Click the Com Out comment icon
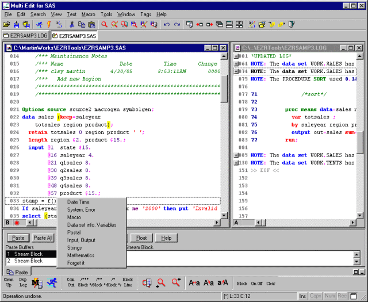The height and width of the screenshot is (302, 368). (71, 282)
